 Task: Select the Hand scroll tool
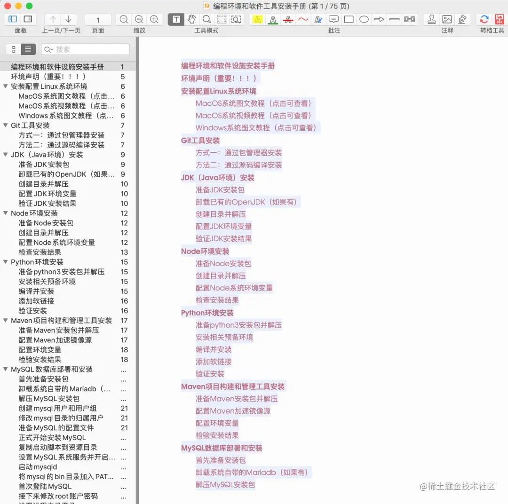tap(191, 19)
